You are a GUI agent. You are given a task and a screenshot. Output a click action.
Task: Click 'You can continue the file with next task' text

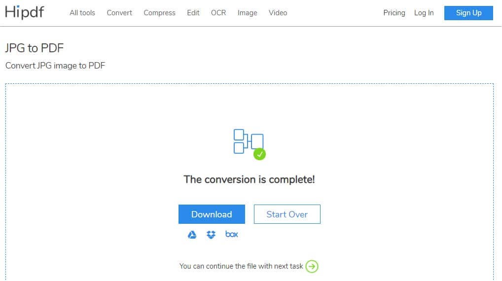pos(241,266)
